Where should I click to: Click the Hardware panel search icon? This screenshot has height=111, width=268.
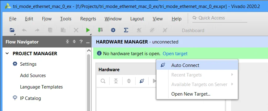[103, 81]
